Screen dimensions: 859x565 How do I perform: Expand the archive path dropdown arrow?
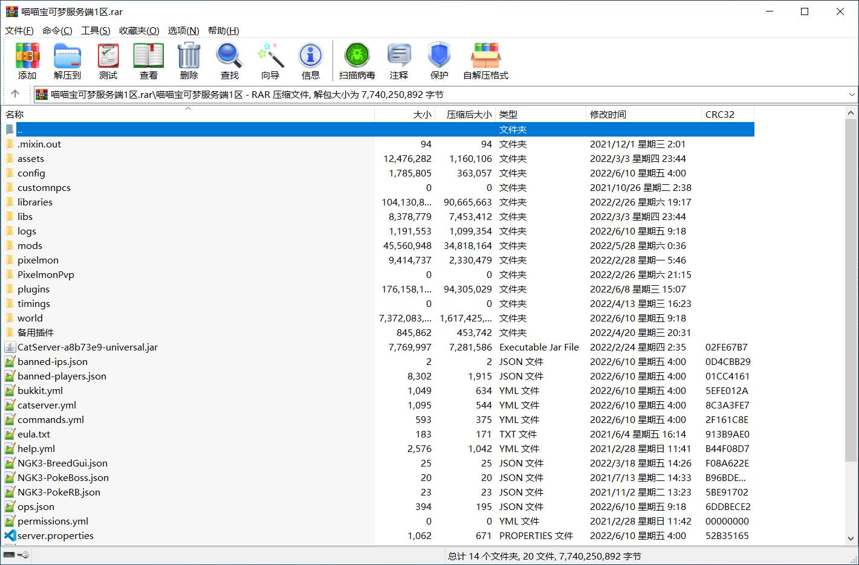(851, 94)
